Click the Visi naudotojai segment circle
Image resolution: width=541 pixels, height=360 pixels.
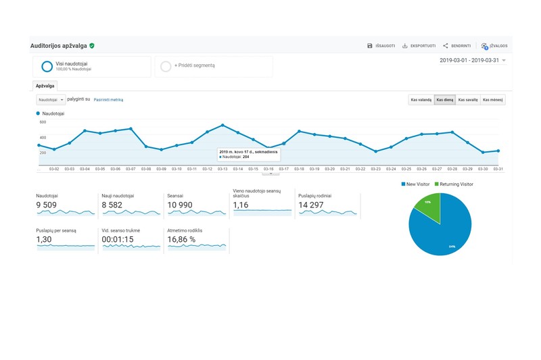tap(47, 66)
